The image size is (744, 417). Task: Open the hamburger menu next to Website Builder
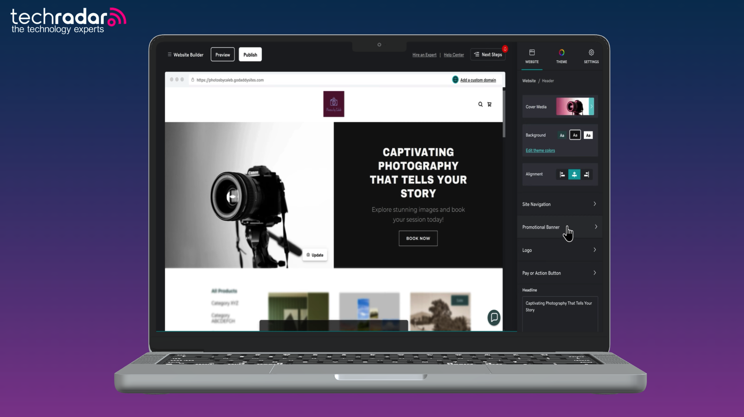click(170, 55)
